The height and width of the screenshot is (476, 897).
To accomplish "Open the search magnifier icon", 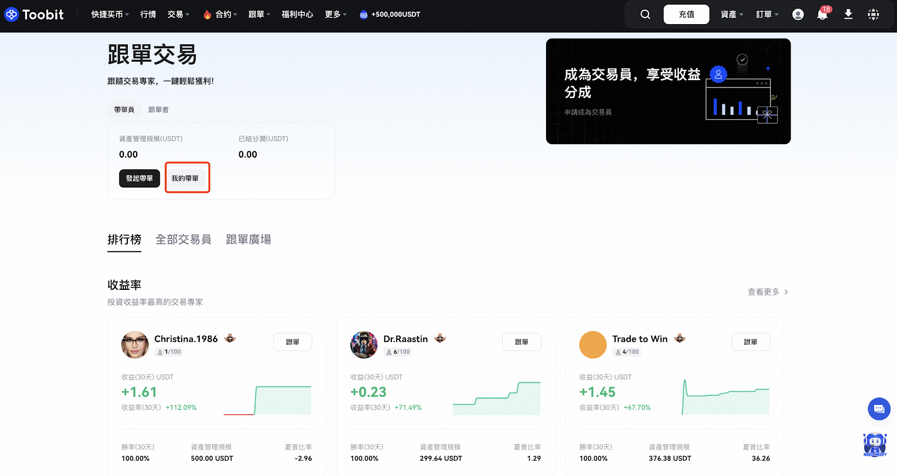I will 645,15.
